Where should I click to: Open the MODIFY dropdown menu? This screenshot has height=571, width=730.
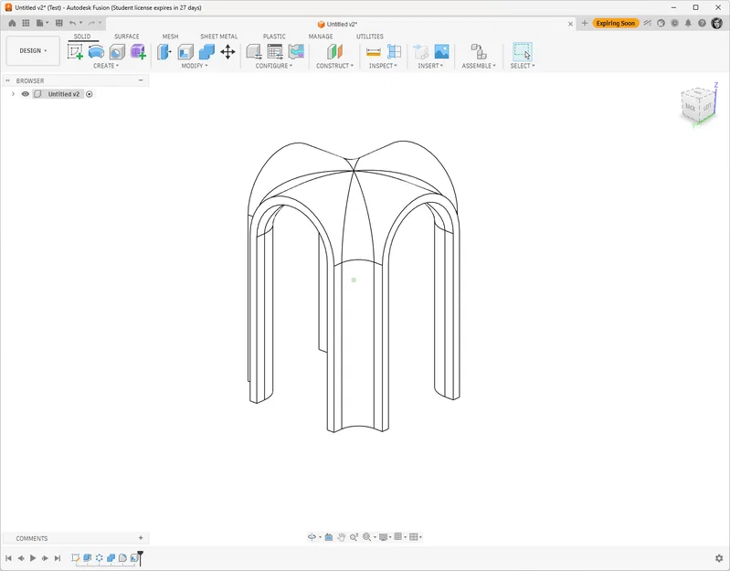click(x=195, y=66)
